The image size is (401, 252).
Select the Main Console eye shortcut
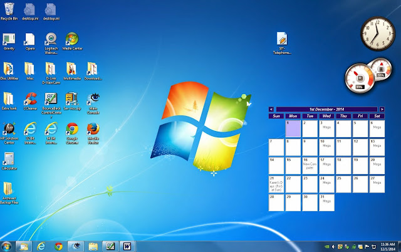93,103
